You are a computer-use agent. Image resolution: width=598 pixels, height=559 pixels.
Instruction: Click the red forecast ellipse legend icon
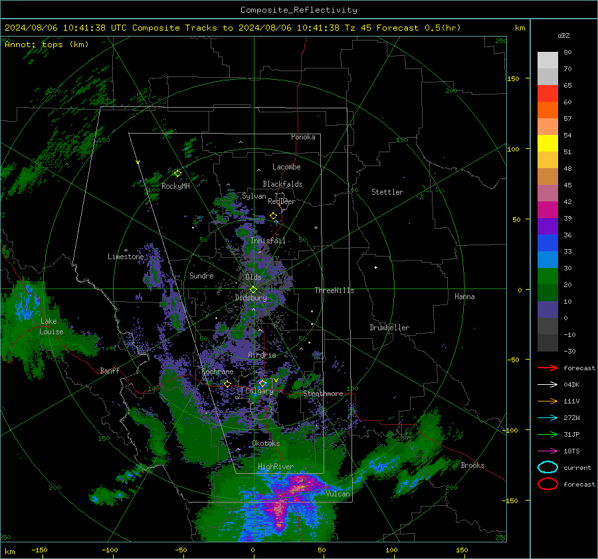tap(548, 484)
